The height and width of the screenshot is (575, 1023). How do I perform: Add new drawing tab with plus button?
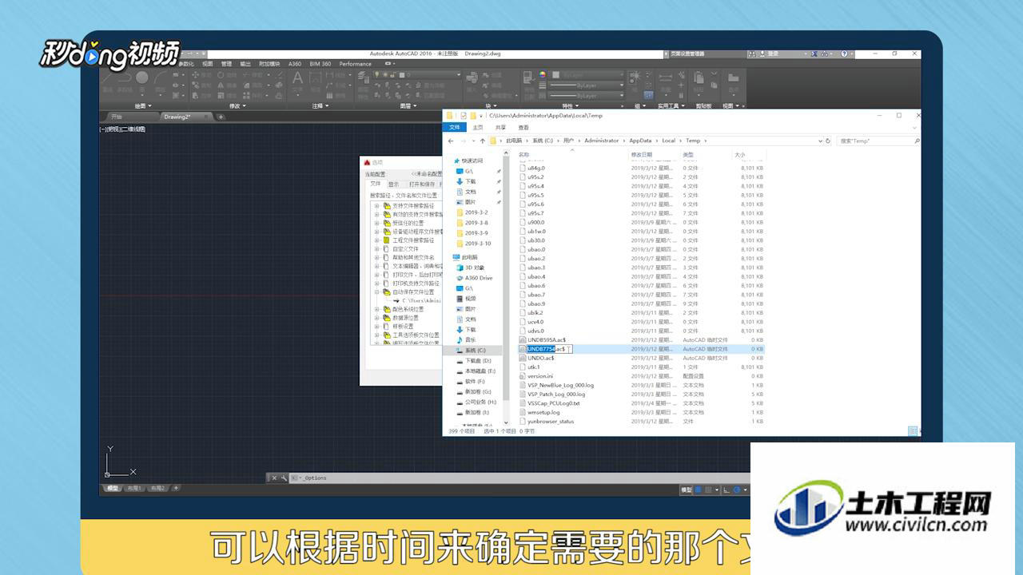(221, 117)
